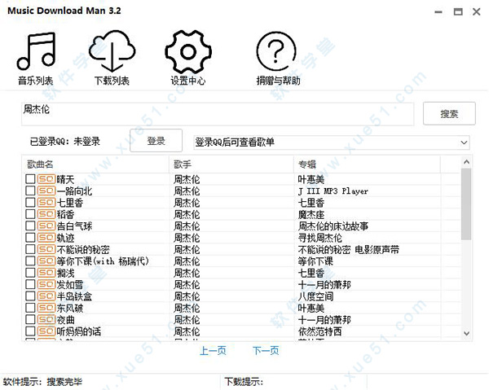The width and height of the screenshot is (489, 390).
Task: Click the SQ badge next to 不能说的秘密
Action: click(46, 249)
